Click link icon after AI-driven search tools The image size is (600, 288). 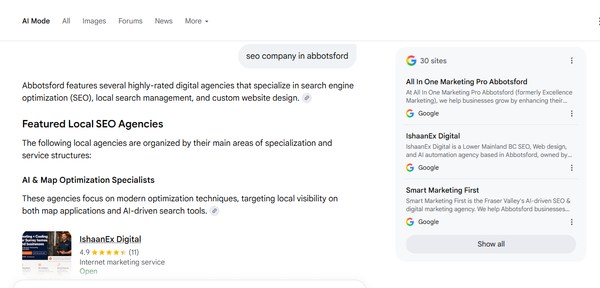coord(214,211)
